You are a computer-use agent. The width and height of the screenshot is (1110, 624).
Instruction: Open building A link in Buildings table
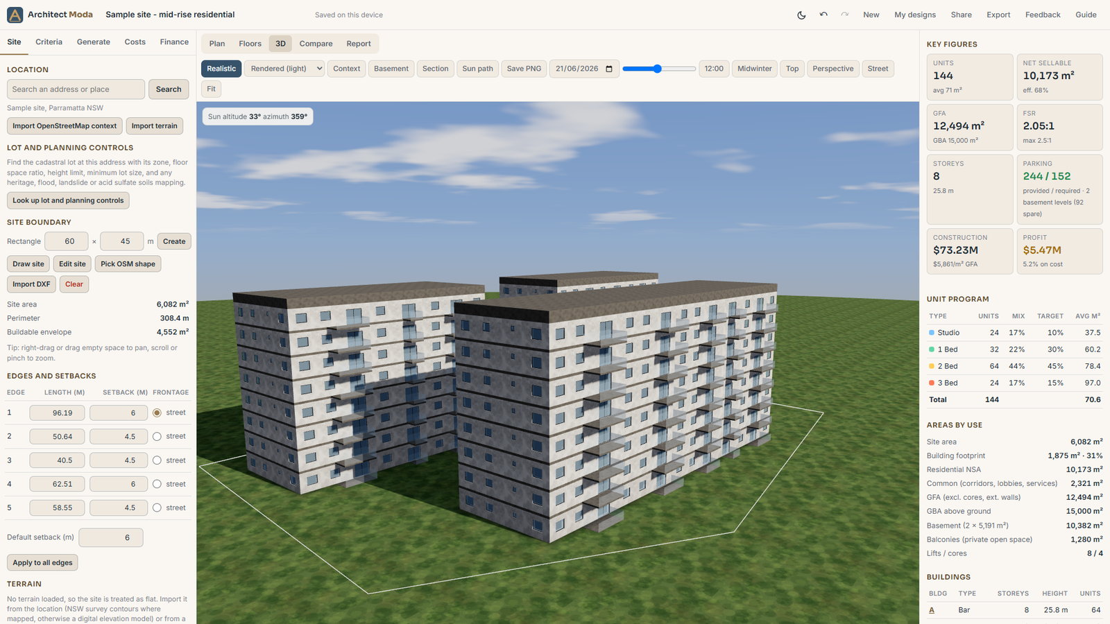point(932,610)
